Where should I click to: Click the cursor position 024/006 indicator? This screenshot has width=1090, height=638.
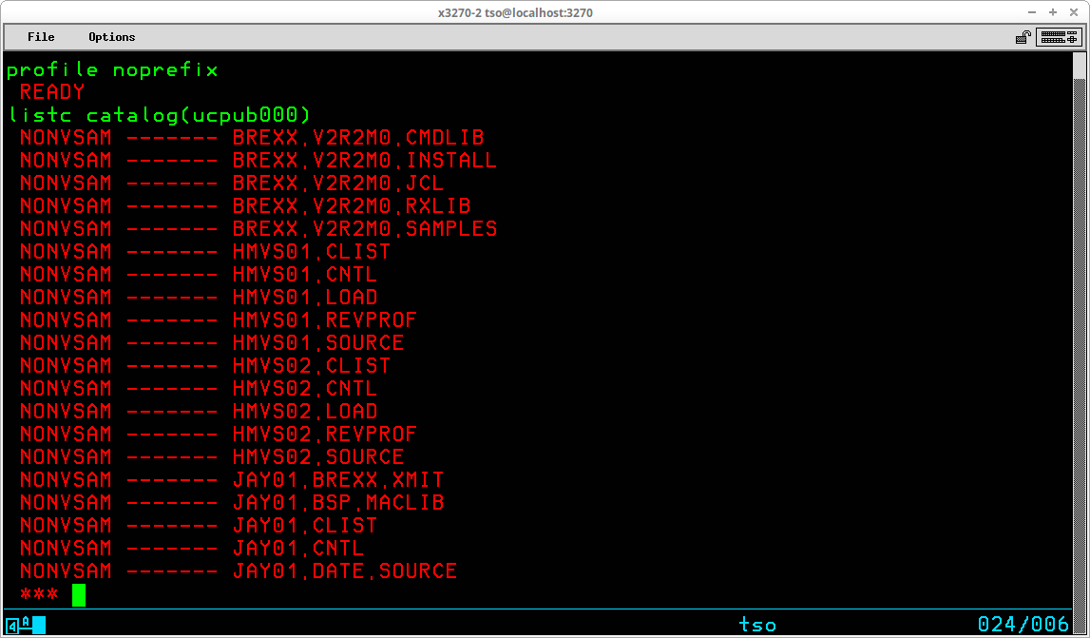pos(1023,624)
